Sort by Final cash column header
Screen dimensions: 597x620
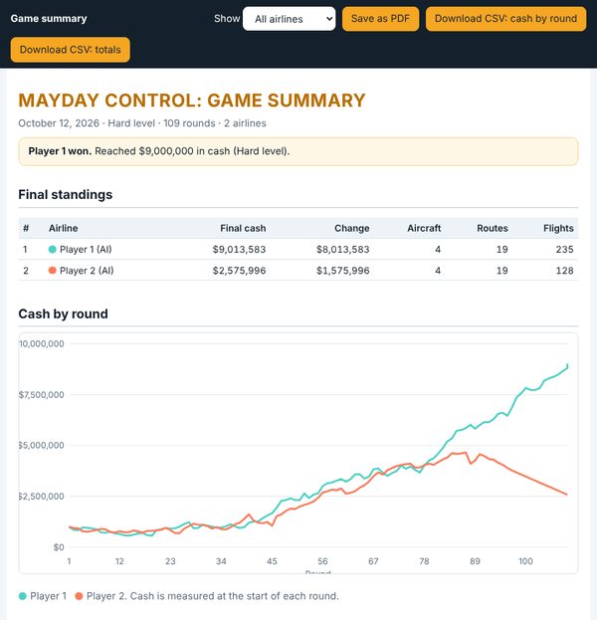point(243,228)
